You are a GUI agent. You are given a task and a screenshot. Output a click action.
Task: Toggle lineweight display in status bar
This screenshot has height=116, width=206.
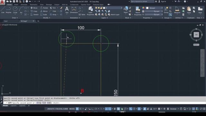(x=115, y=109)
